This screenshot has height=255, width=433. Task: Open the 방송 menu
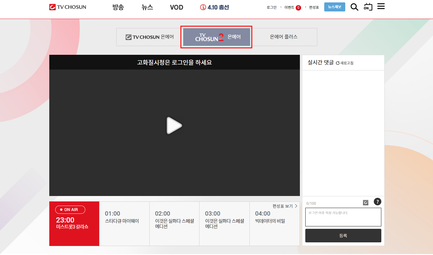pyautogui.click(x=118, y=7)
